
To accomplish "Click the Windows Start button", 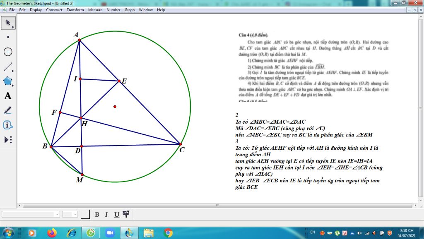I will [x=8, y=233].
